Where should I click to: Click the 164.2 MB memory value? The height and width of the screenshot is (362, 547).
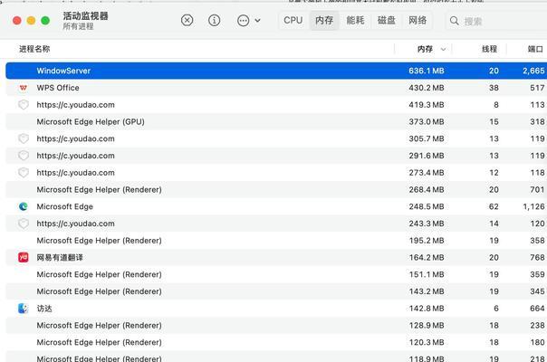coord(427,257)
